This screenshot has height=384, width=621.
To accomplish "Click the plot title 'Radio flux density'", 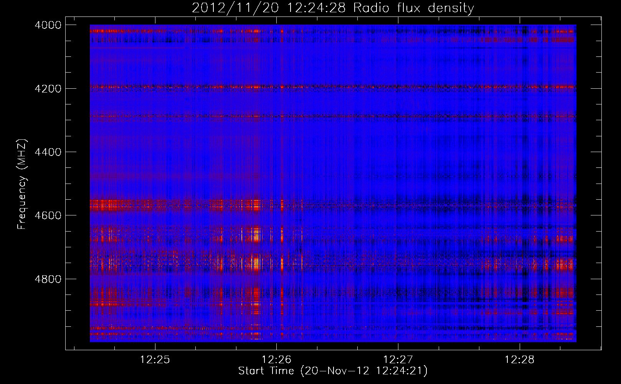I will point(413,8).
